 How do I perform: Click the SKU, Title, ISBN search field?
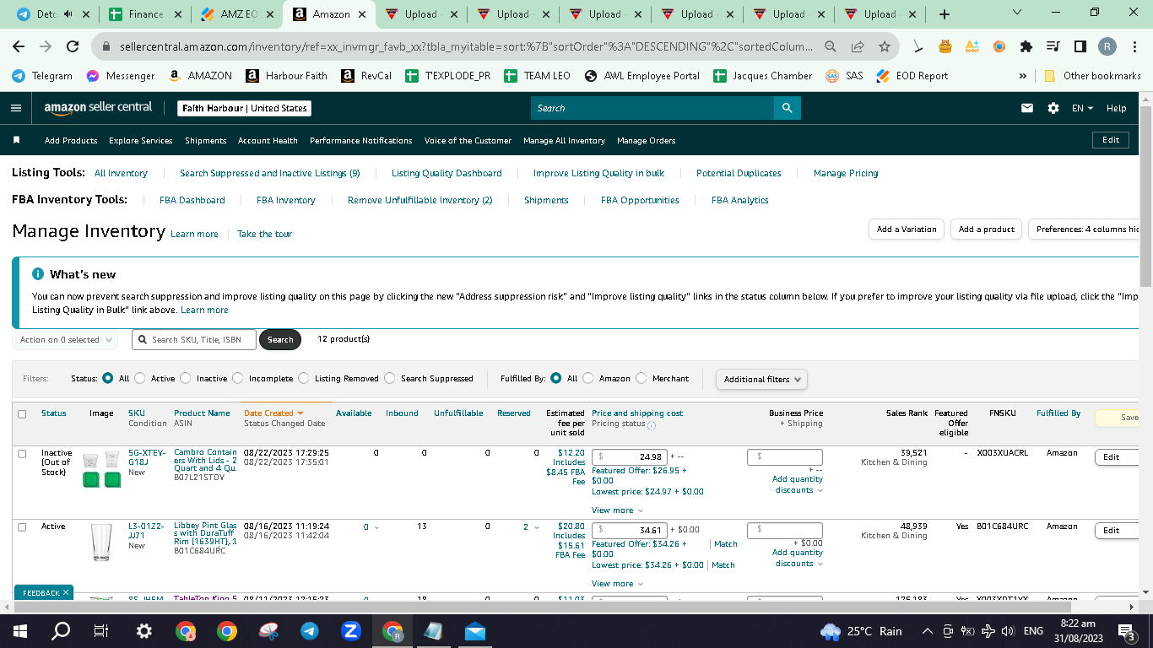[x=194, y=340]
